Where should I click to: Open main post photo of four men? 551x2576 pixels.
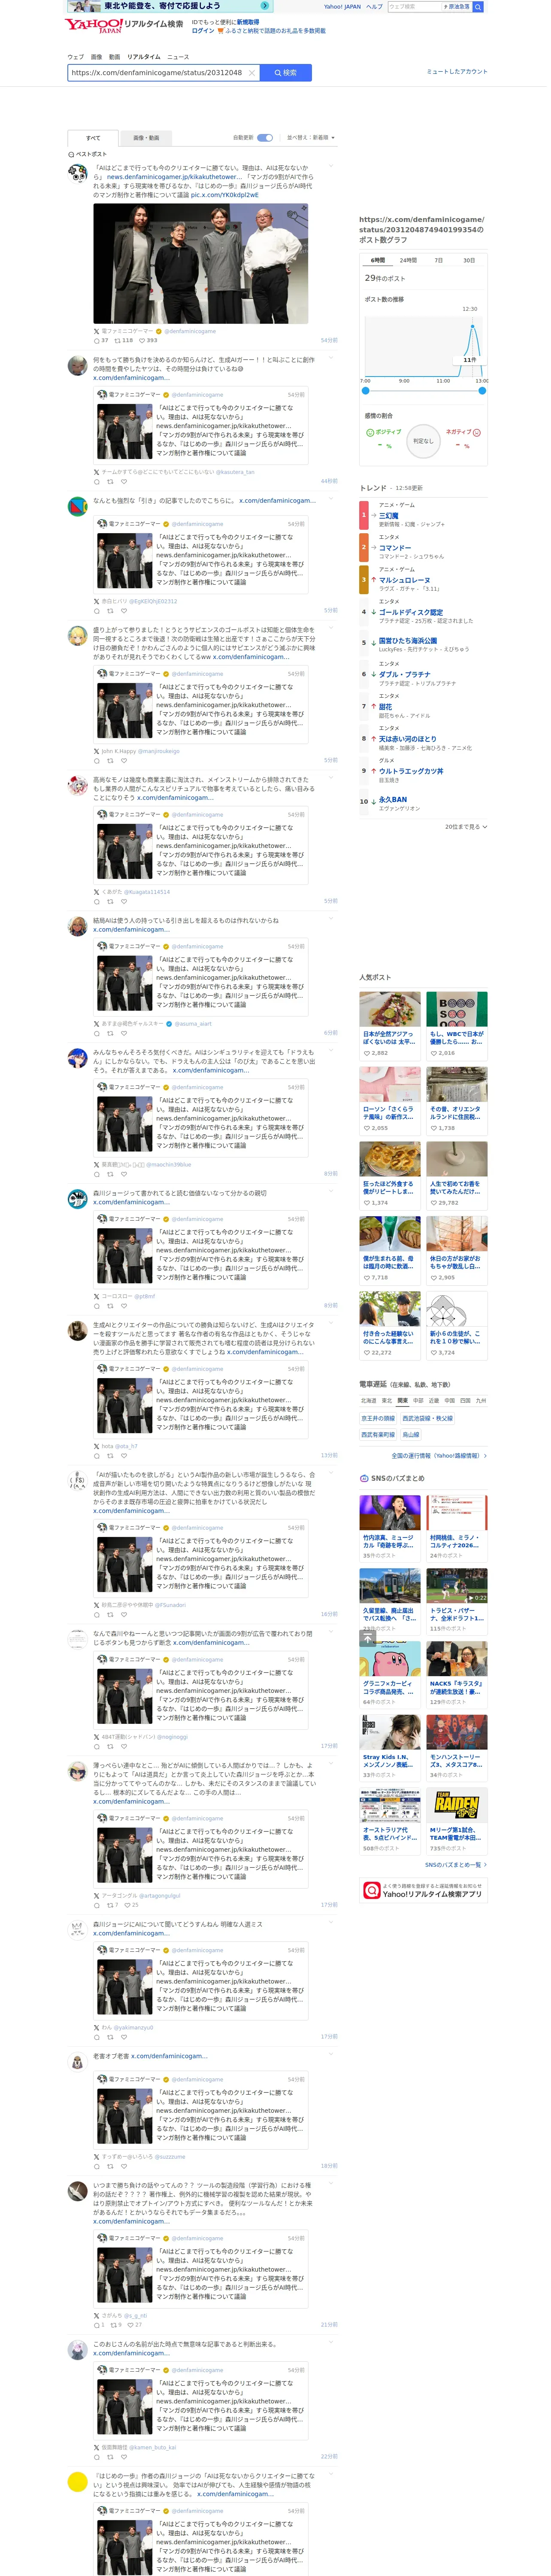click(201, 264)
